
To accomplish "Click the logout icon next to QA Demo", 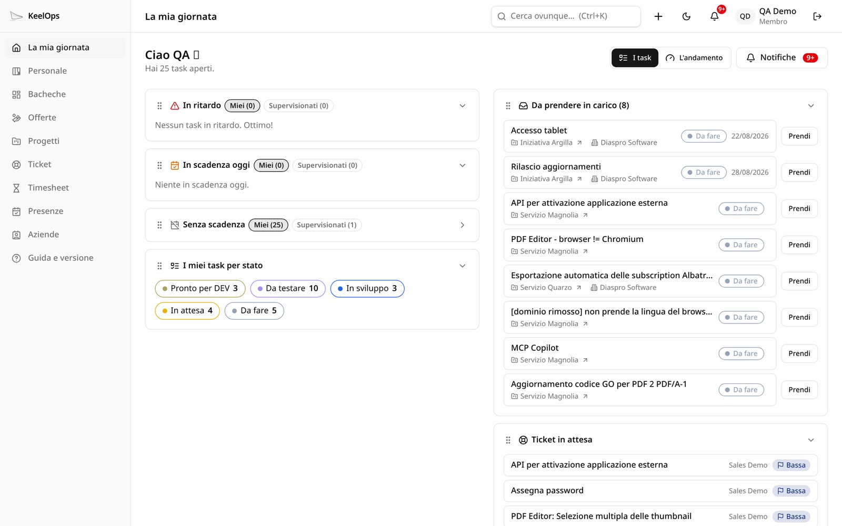I will (x=817, y=16).
